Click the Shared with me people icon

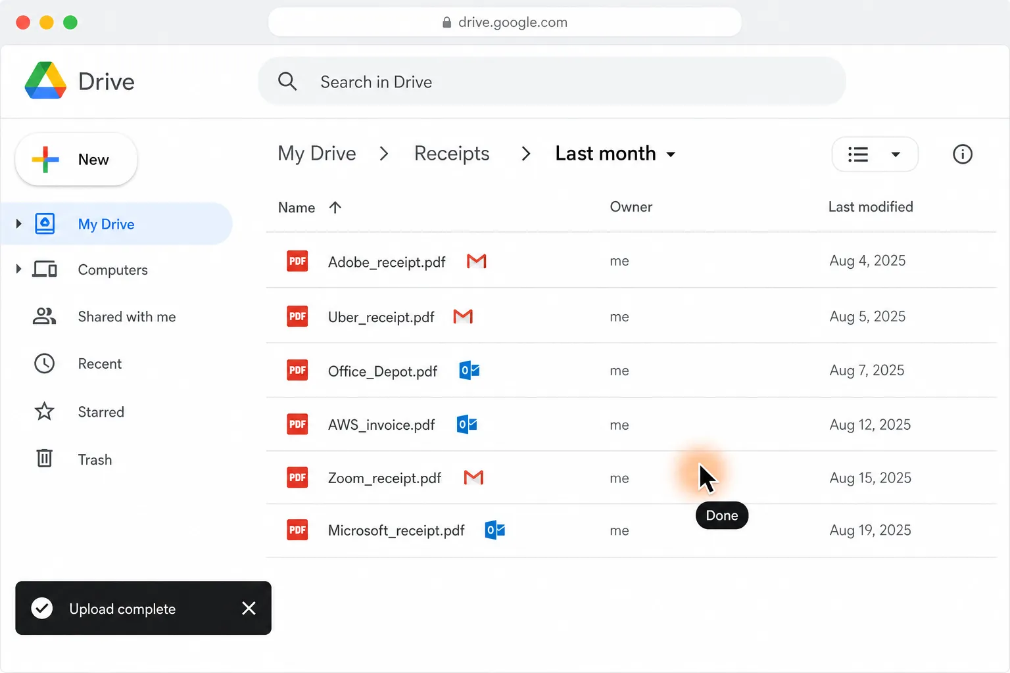[44, 317]
